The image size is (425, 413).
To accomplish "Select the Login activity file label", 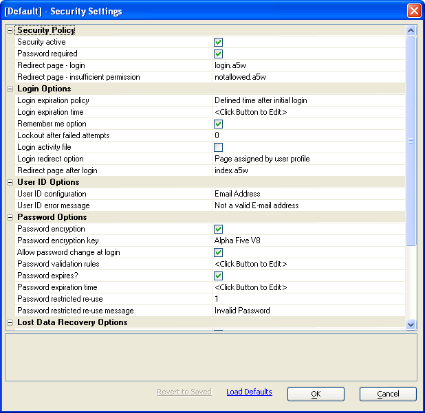I will pyautogui.click(x=44, y=147).
